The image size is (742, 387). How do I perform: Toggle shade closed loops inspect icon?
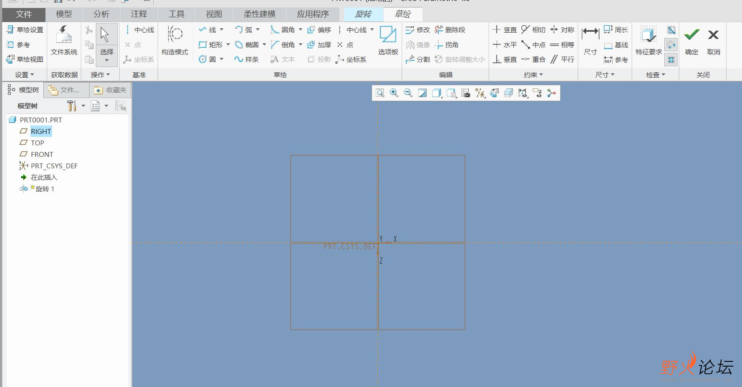[x=671, y=30]
